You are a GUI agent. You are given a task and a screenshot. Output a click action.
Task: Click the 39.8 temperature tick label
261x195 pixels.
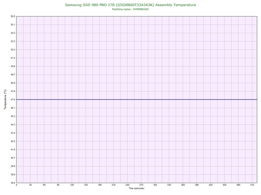13,166
